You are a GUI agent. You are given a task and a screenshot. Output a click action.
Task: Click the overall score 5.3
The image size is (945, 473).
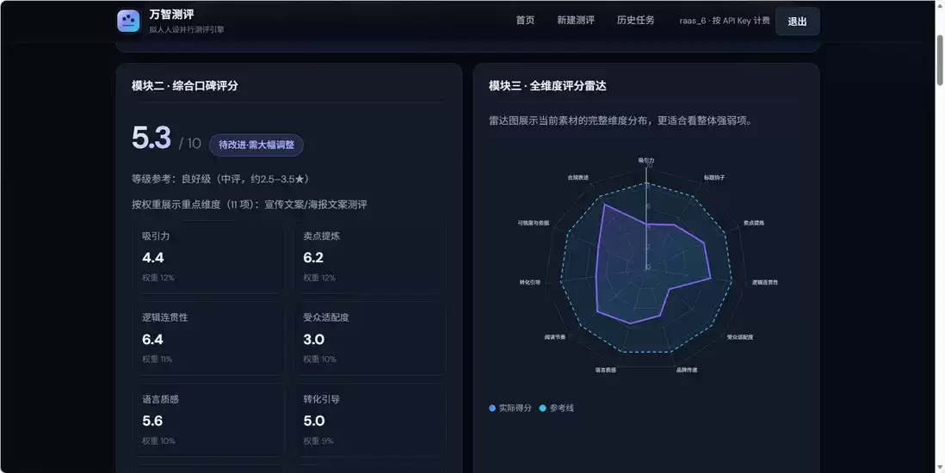(151, 138)
